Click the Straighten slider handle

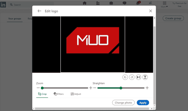point(121,88)
